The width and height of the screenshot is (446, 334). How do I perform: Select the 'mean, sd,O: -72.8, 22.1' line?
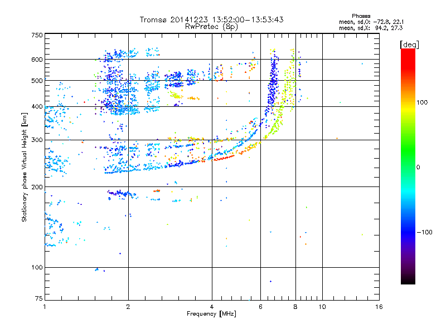pos(371,22)
